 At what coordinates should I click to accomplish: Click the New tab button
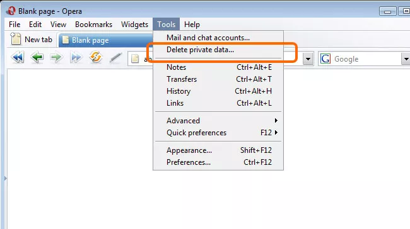[32, 39]
